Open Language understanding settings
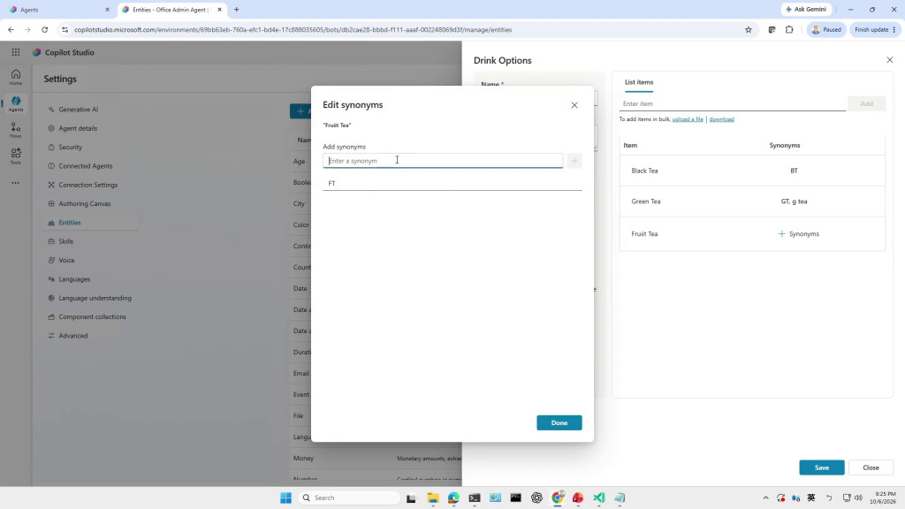Viewport: 905px width, 509px height. 89,299
